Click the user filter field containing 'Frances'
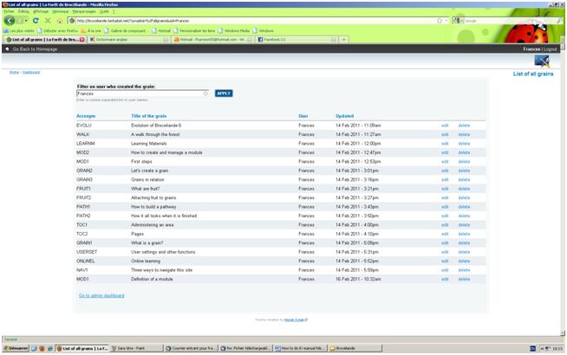This screenshot has width=567, height=355. (x=142, y=94)
